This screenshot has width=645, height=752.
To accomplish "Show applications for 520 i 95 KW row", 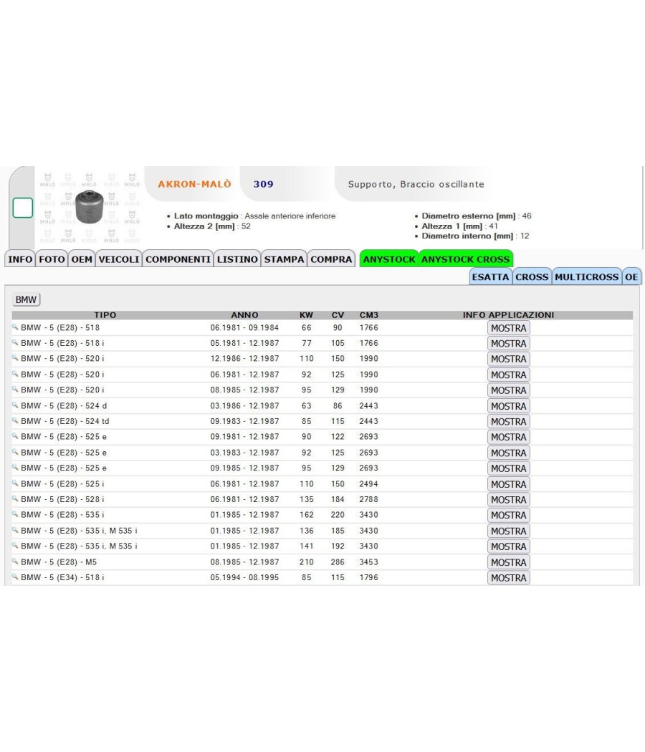I will point(509,390).
